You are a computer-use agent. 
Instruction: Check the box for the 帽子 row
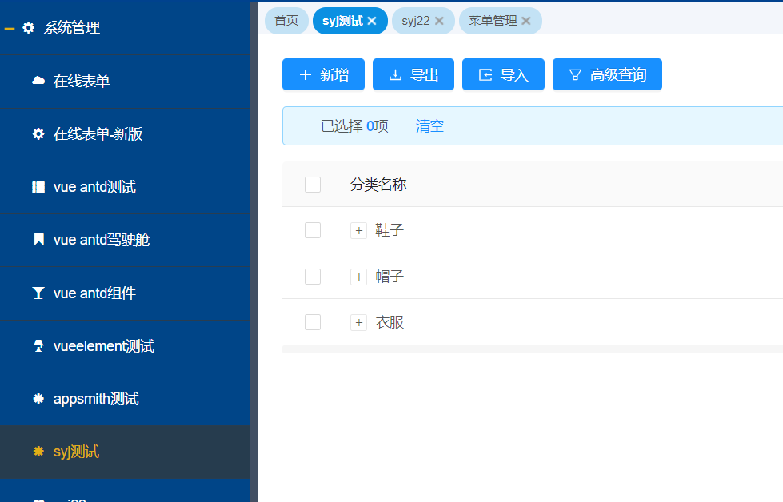pyautogui.click(x=313, y=277)
